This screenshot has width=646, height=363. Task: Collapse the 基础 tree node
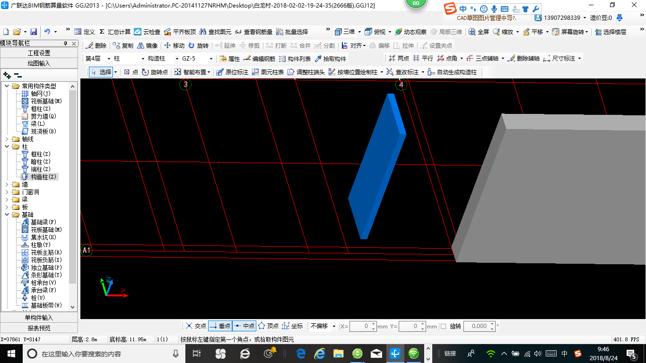pyautogui.click(x=7, y=215)
